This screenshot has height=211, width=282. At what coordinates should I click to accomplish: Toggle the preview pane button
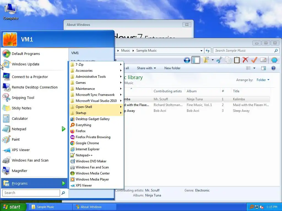[x=264, y=68]
